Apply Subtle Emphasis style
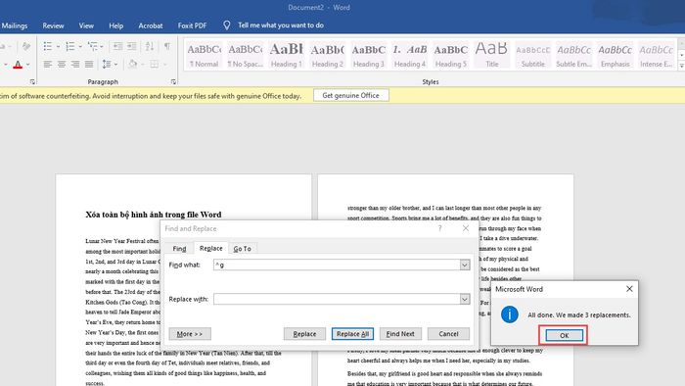The image size is (685, 386). coord(573,55)
